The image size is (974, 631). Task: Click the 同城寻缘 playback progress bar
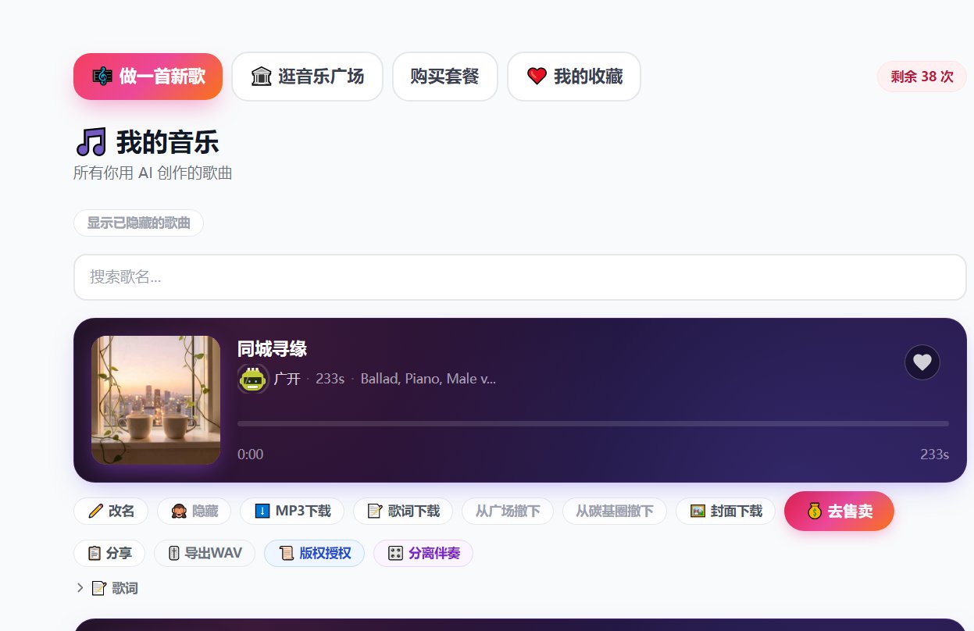[x=592, y=423]
